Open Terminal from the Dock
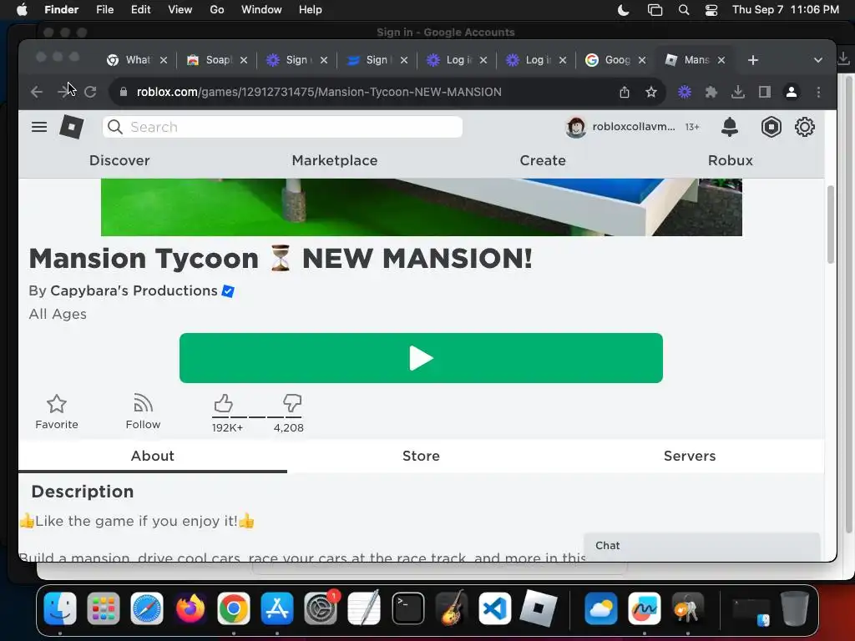The width and height of the screenshot is (855, 641). pyautogui.click(x=407, y=608)
